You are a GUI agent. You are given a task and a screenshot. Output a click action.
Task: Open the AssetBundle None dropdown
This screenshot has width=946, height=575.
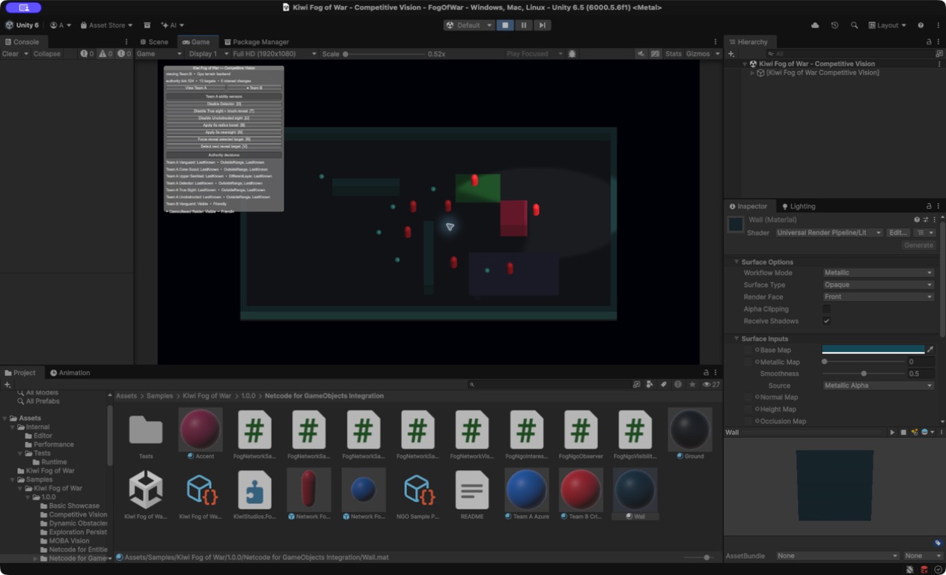tap(837, 556)
